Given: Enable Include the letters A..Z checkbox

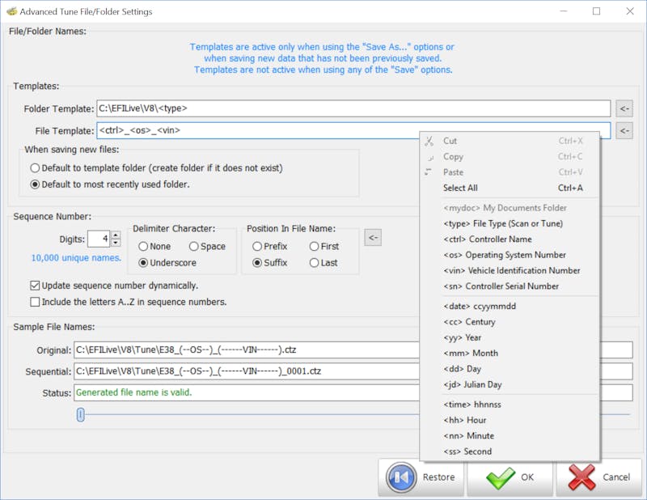Looking at the screenshot, I should click(x=35, y=302).
